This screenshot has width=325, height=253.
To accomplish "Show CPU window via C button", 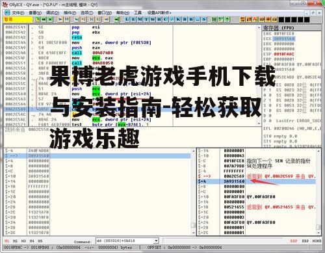I will click(x=166, y=20).
